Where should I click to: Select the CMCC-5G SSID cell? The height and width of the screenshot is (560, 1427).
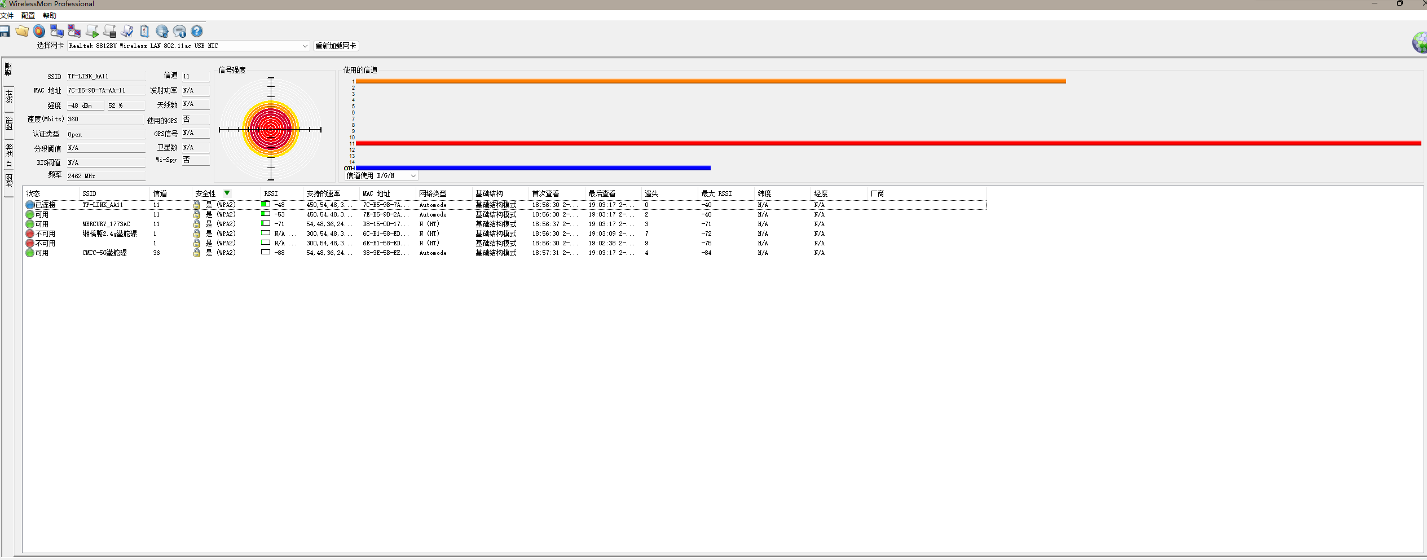click(x=104, y=253)
